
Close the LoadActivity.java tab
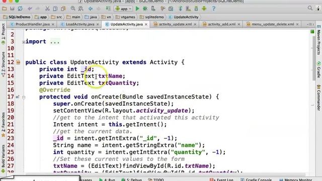pyautogui.click(x=98, y=24)
